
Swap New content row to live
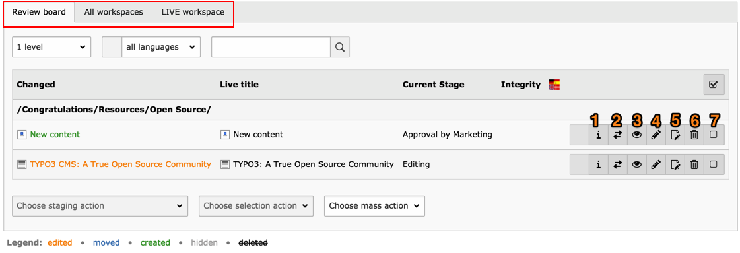coord(618,135)
